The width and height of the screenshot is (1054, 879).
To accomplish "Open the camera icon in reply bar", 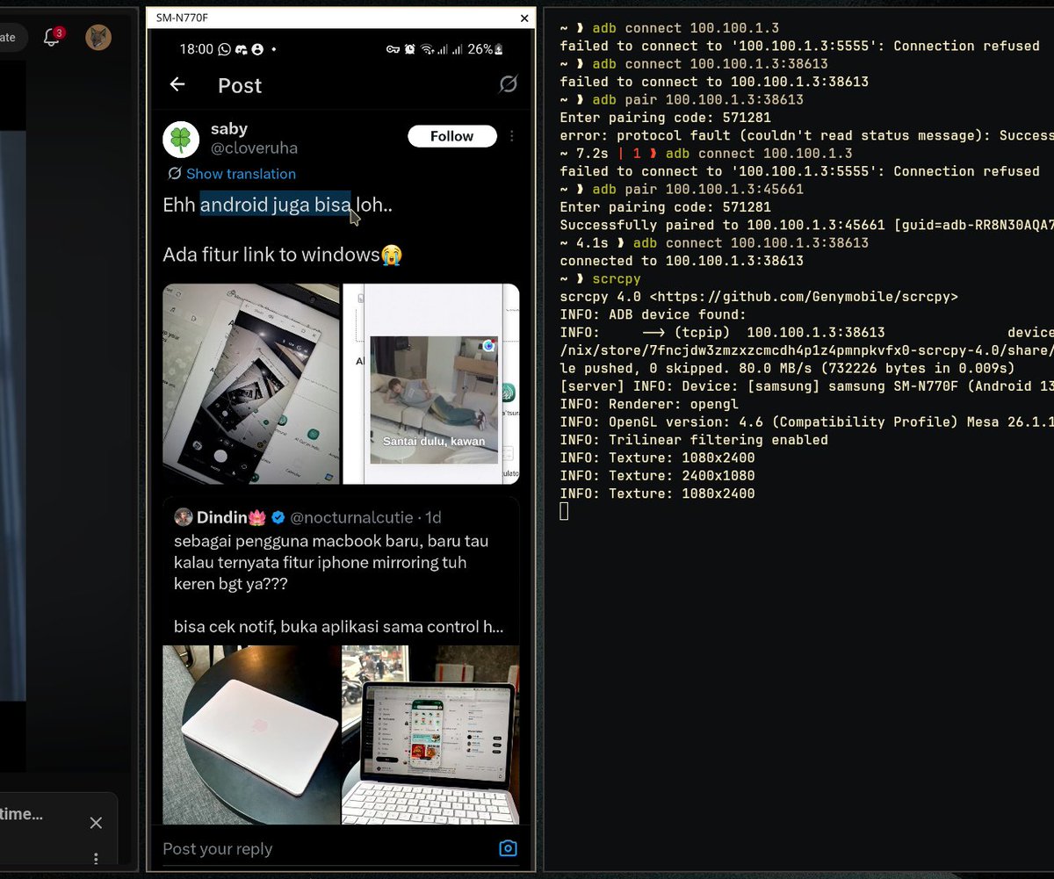I will pyautogui.click(x=508, y=848).
